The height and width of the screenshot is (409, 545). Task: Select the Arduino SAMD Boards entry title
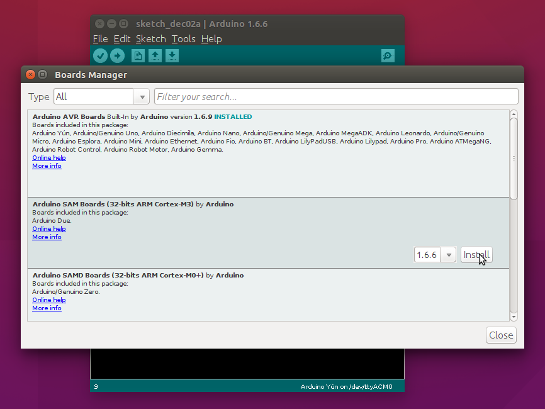118,275
